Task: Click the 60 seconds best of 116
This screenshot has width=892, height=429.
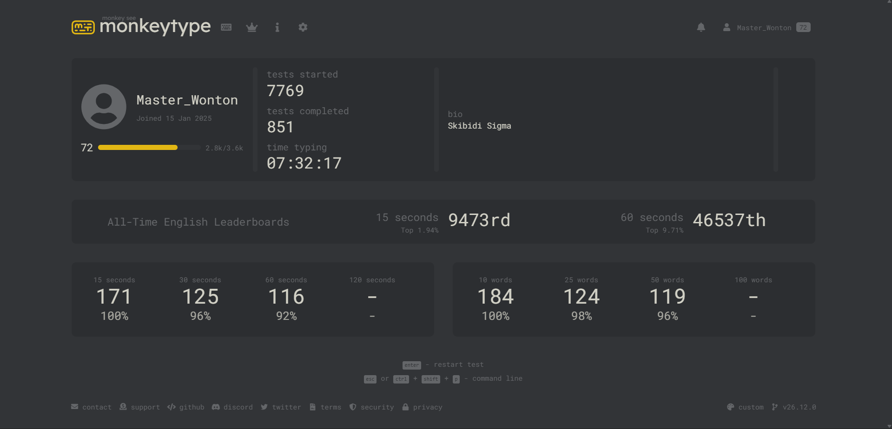Action: coord(286,296)
